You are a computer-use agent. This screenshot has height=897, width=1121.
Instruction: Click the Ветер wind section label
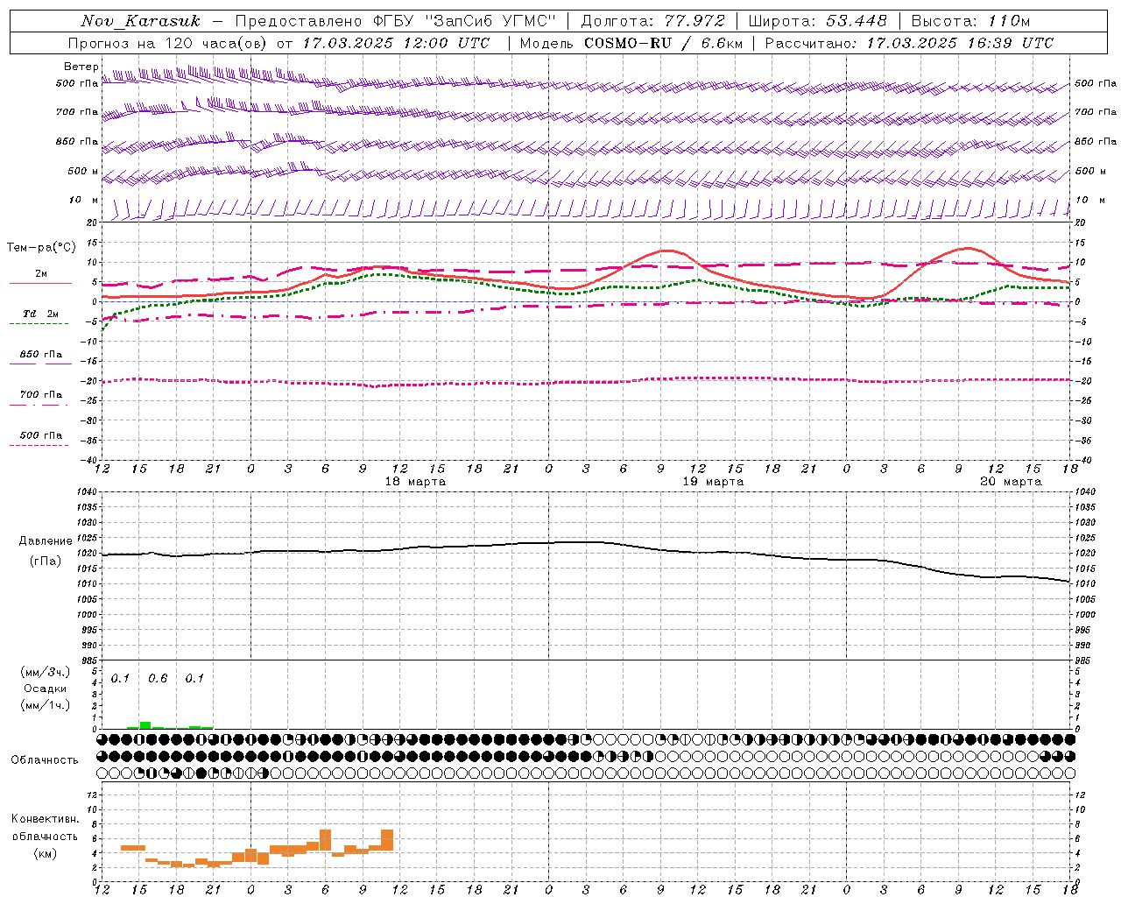pos(81,67)
